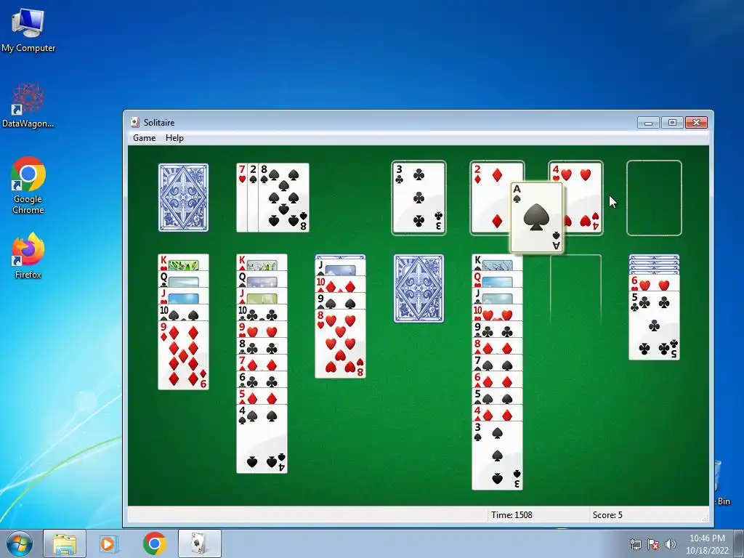Select the ace of spades card

click(536, 217)
